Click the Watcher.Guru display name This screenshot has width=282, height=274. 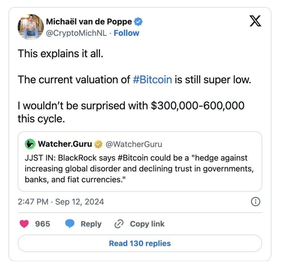(x=65, y=144)
